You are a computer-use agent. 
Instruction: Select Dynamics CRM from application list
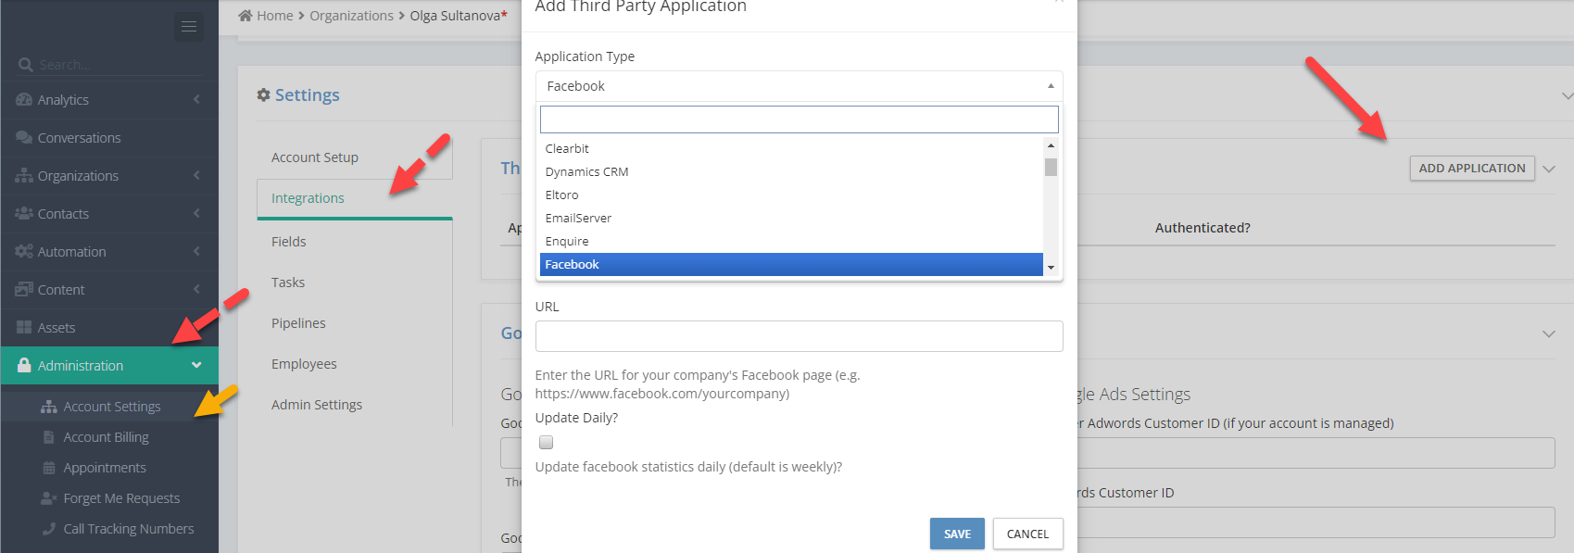tap(791, 171)
